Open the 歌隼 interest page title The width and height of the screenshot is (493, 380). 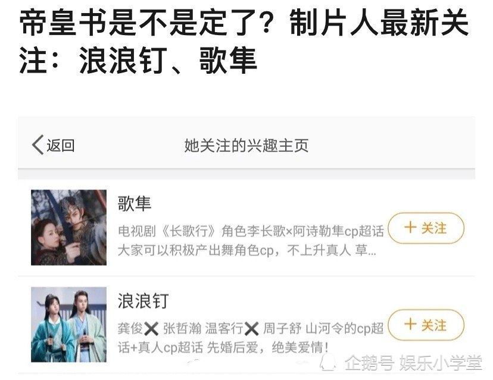(x=135, y=203)
